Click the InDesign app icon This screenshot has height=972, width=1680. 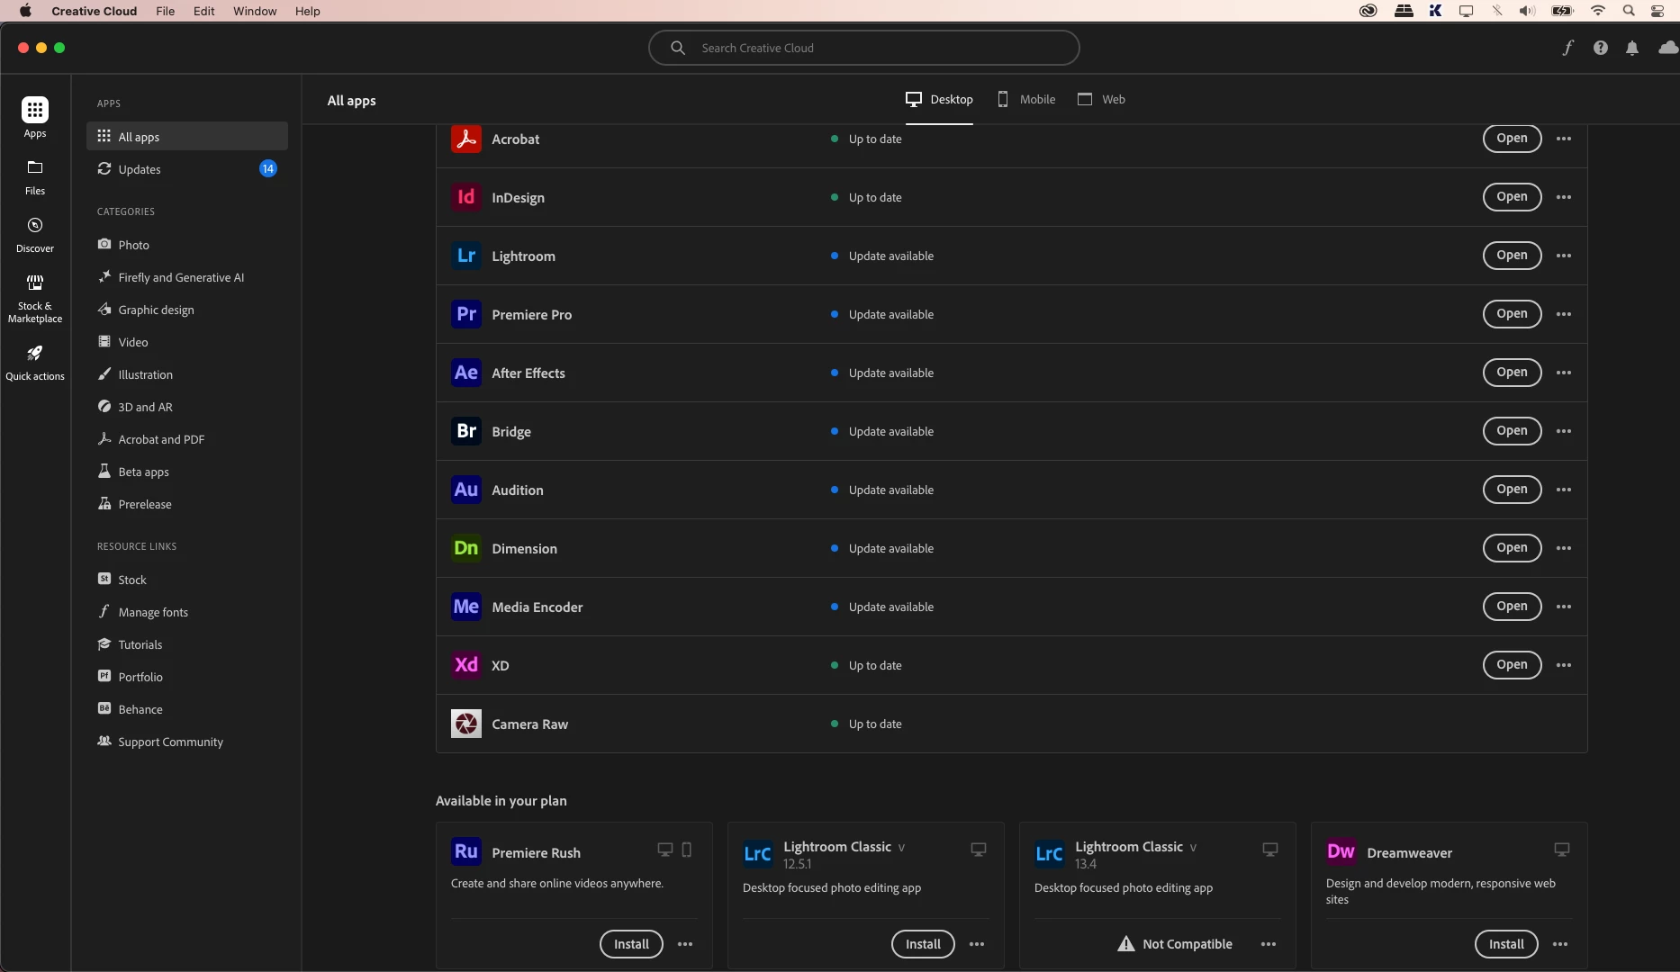tap(466, 197)
